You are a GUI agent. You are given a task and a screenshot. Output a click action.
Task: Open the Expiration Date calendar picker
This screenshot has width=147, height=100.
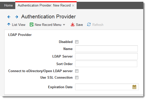click(x=134, y=87)
